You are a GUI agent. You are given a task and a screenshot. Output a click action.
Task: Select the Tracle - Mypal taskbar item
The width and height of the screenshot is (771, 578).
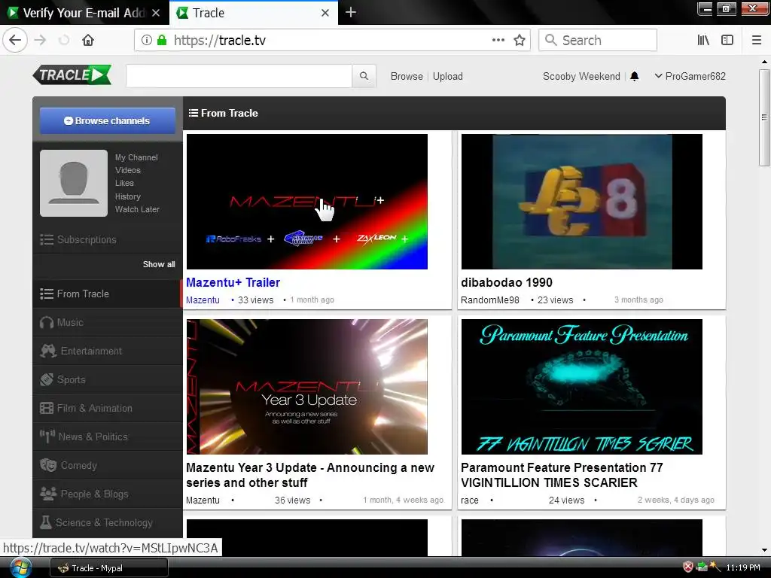point(109,568)
